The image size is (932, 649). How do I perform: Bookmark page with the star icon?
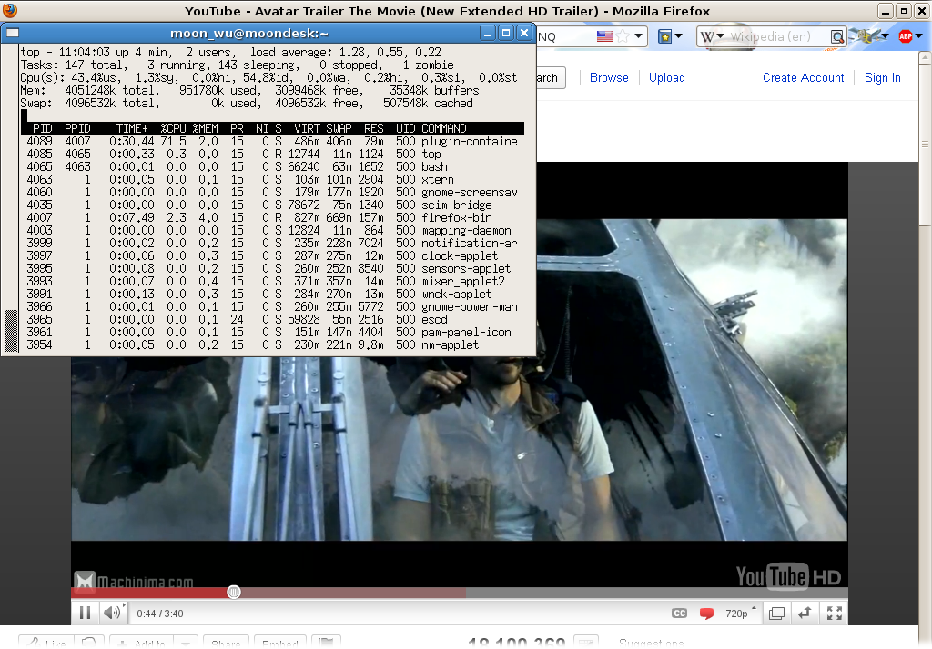click(623, 36)
